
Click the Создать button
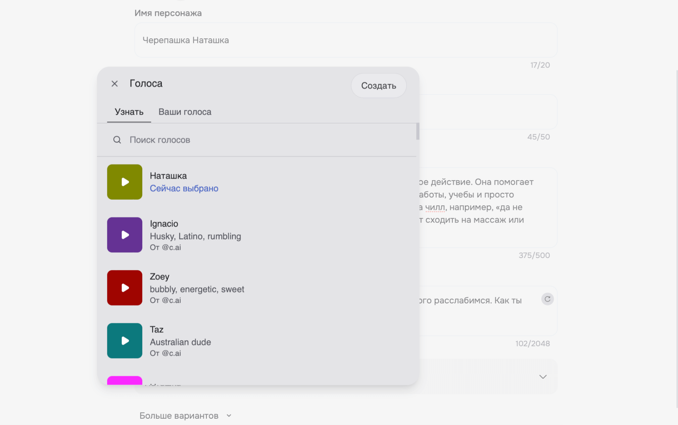(x=378, y=85)
